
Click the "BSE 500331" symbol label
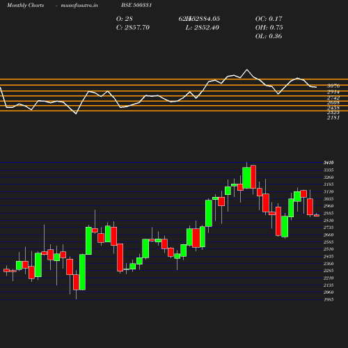[136, 5]
